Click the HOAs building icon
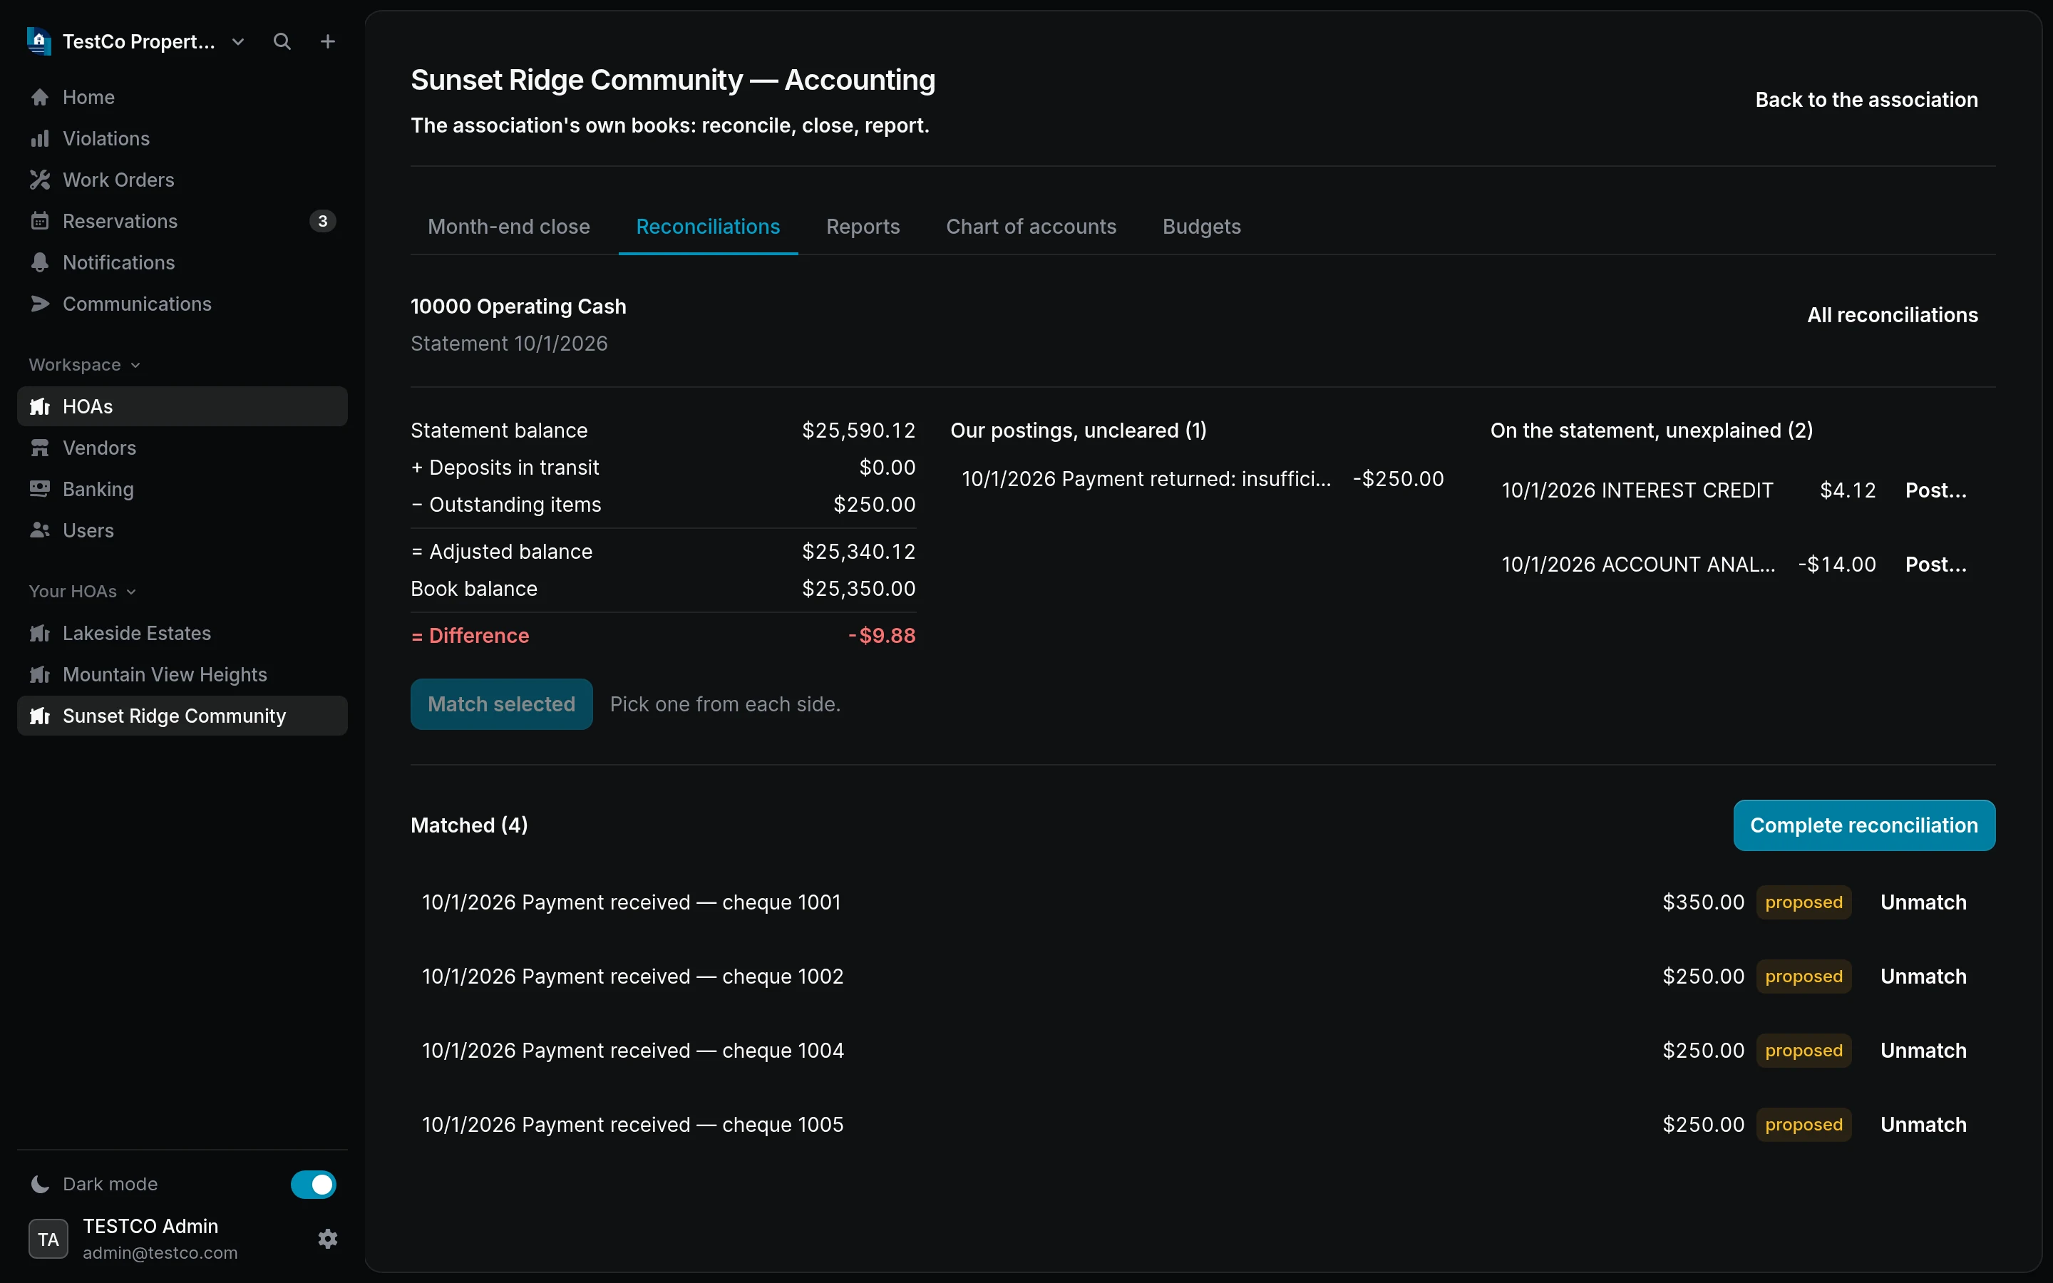Viewport: 2053px width, 1283px height. tap(40, 406)
